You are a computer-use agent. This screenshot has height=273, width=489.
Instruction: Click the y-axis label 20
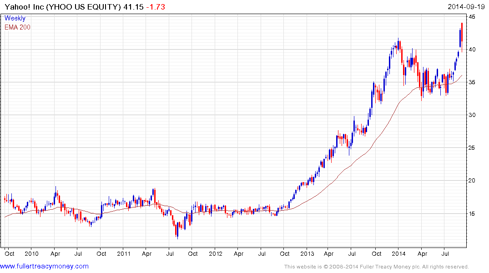click(472, 180)
